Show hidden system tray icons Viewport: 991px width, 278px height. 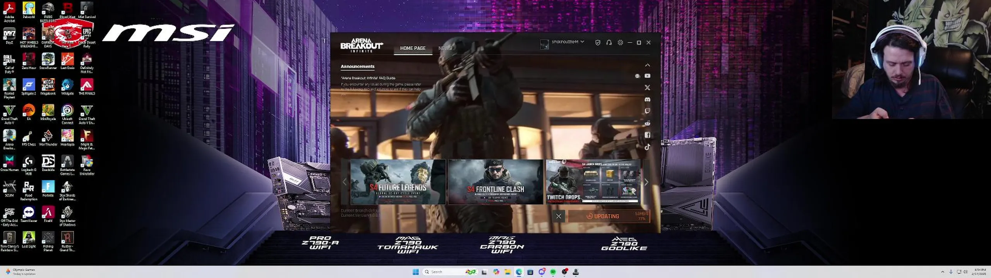point(943,272)
